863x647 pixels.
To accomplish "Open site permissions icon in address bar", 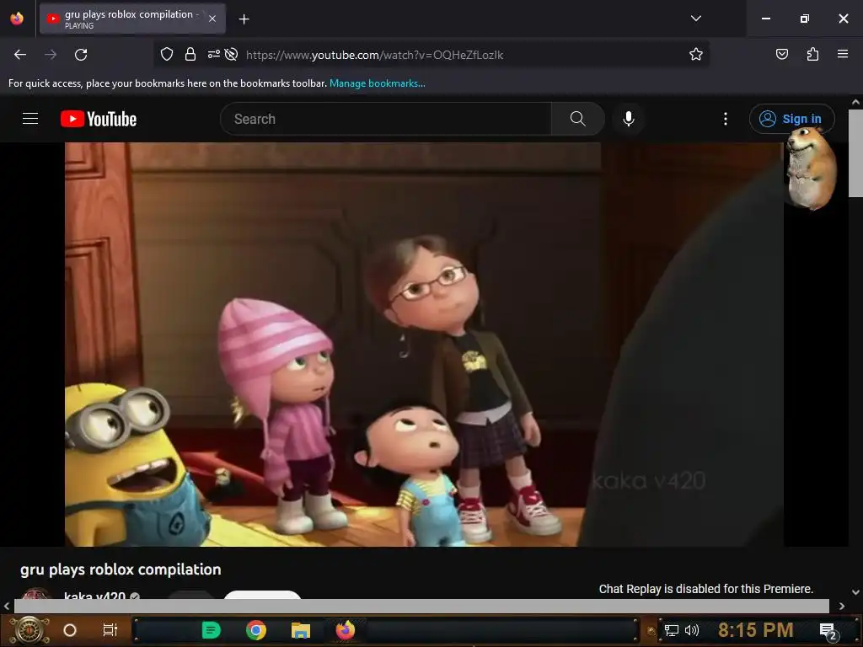I will pyautogui.click(x=213, y=54).
